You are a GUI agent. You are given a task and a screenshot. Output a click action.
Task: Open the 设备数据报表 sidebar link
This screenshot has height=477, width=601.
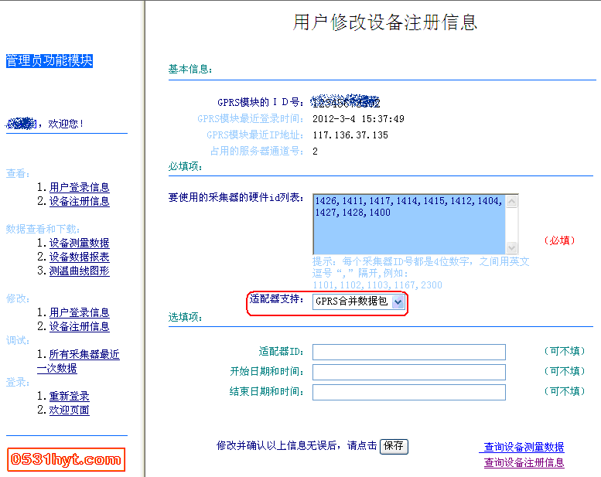click(79, 257)
